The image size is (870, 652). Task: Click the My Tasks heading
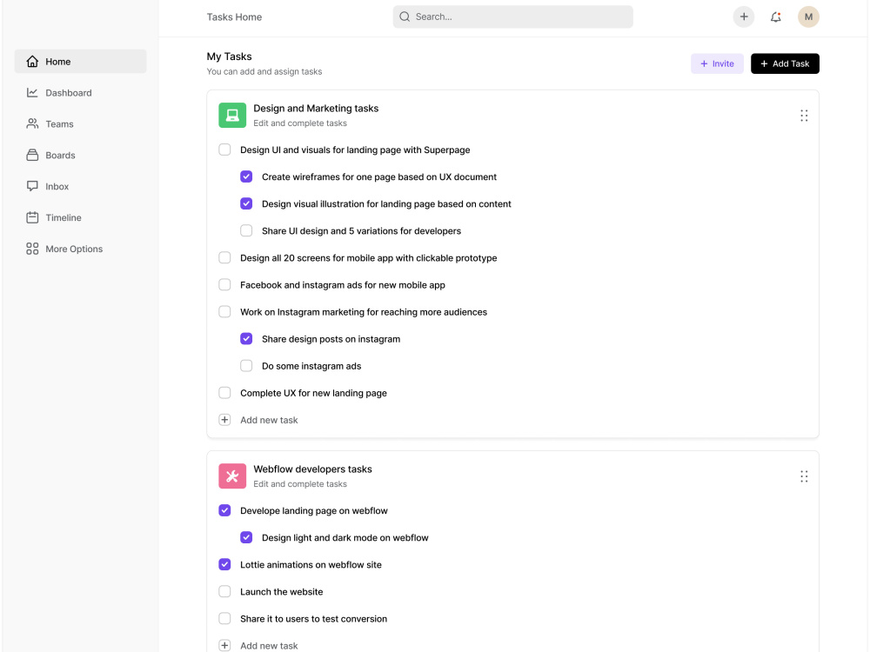coord(229,57)
